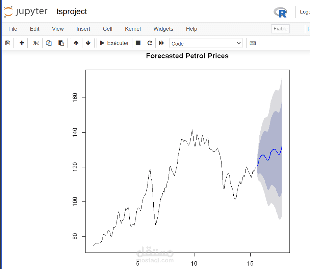Open the Kernel menu
The height and width of the screenshot is (269, 310).
[133, 29]
